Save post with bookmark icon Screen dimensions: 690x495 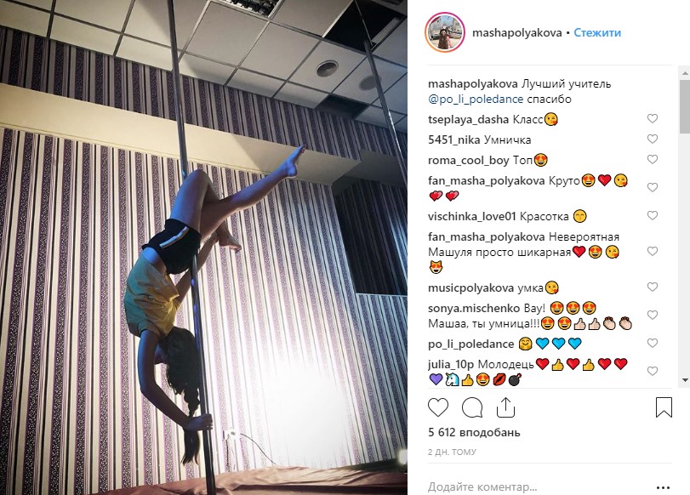(x=664, y=407)
